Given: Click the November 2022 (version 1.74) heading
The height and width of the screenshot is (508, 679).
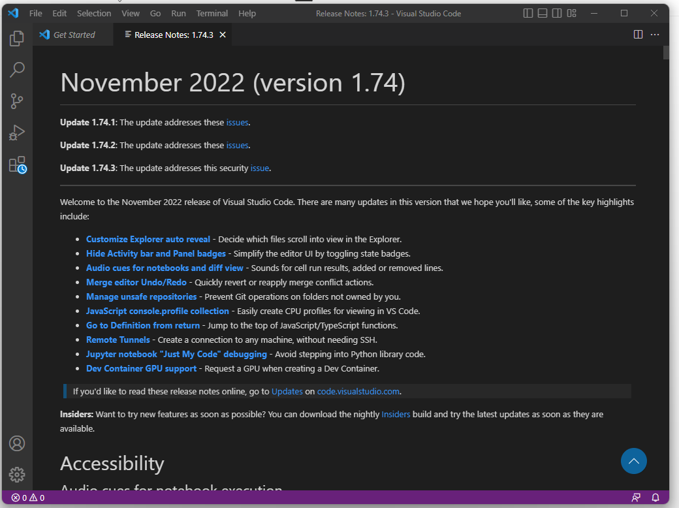Looking at the screenshot, I should pyautogui.click(x=233, y=82).
